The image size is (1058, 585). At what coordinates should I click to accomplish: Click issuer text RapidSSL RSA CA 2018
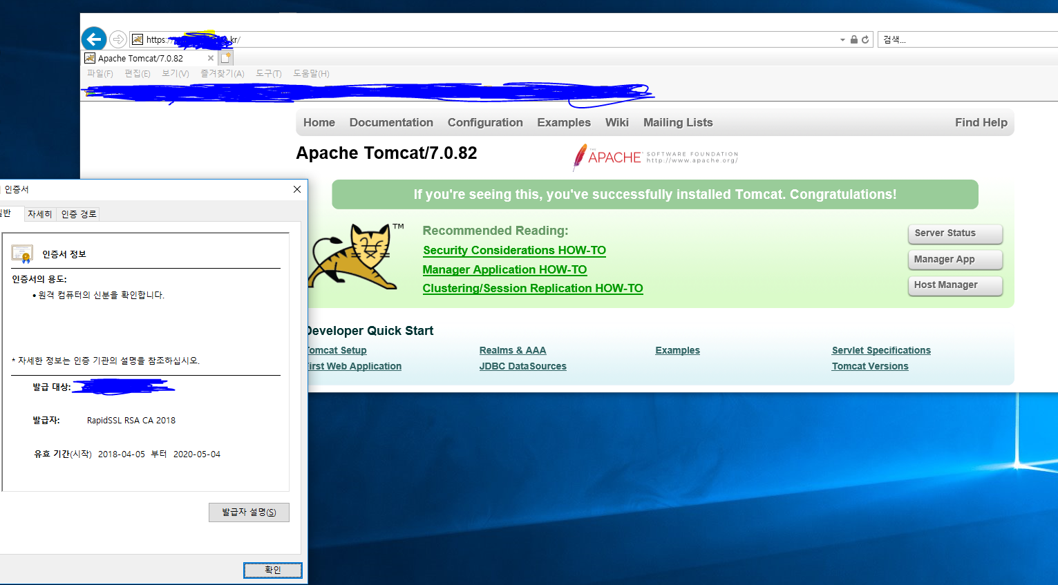pyautogui.click(x=131, y=420)
